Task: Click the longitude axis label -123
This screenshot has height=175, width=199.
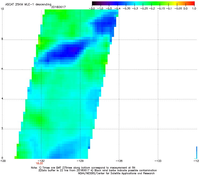Action: pyautogui.click(x=158, y=161)
